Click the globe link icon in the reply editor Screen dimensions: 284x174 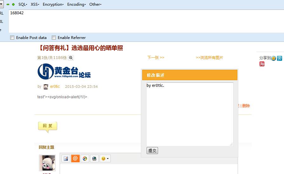point(94,158)
